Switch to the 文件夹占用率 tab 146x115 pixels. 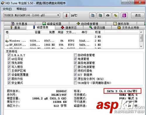click(x=128, y=28)
